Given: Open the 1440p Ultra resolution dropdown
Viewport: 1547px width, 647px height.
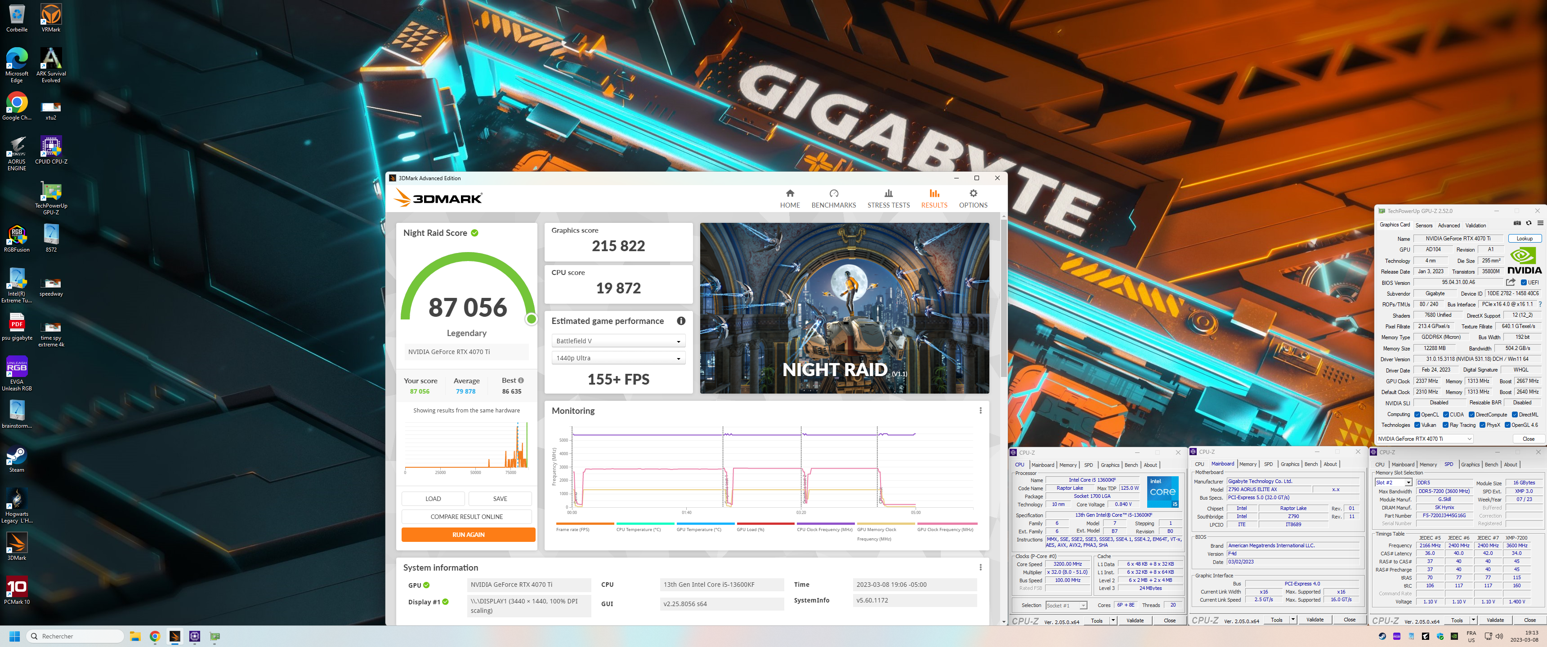Looking at the screenshot, I should click(x=618, y=358).
